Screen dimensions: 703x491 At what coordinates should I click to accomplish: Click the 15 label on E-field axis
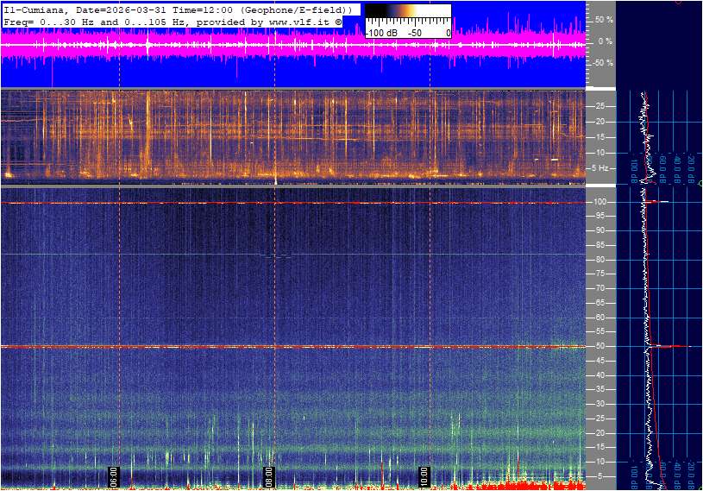(599, 448)
